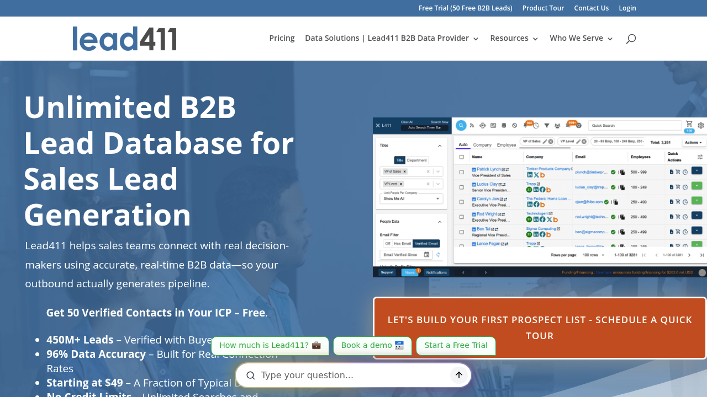
Task: Click the Email Verified Since field
Action: [406, 255]
